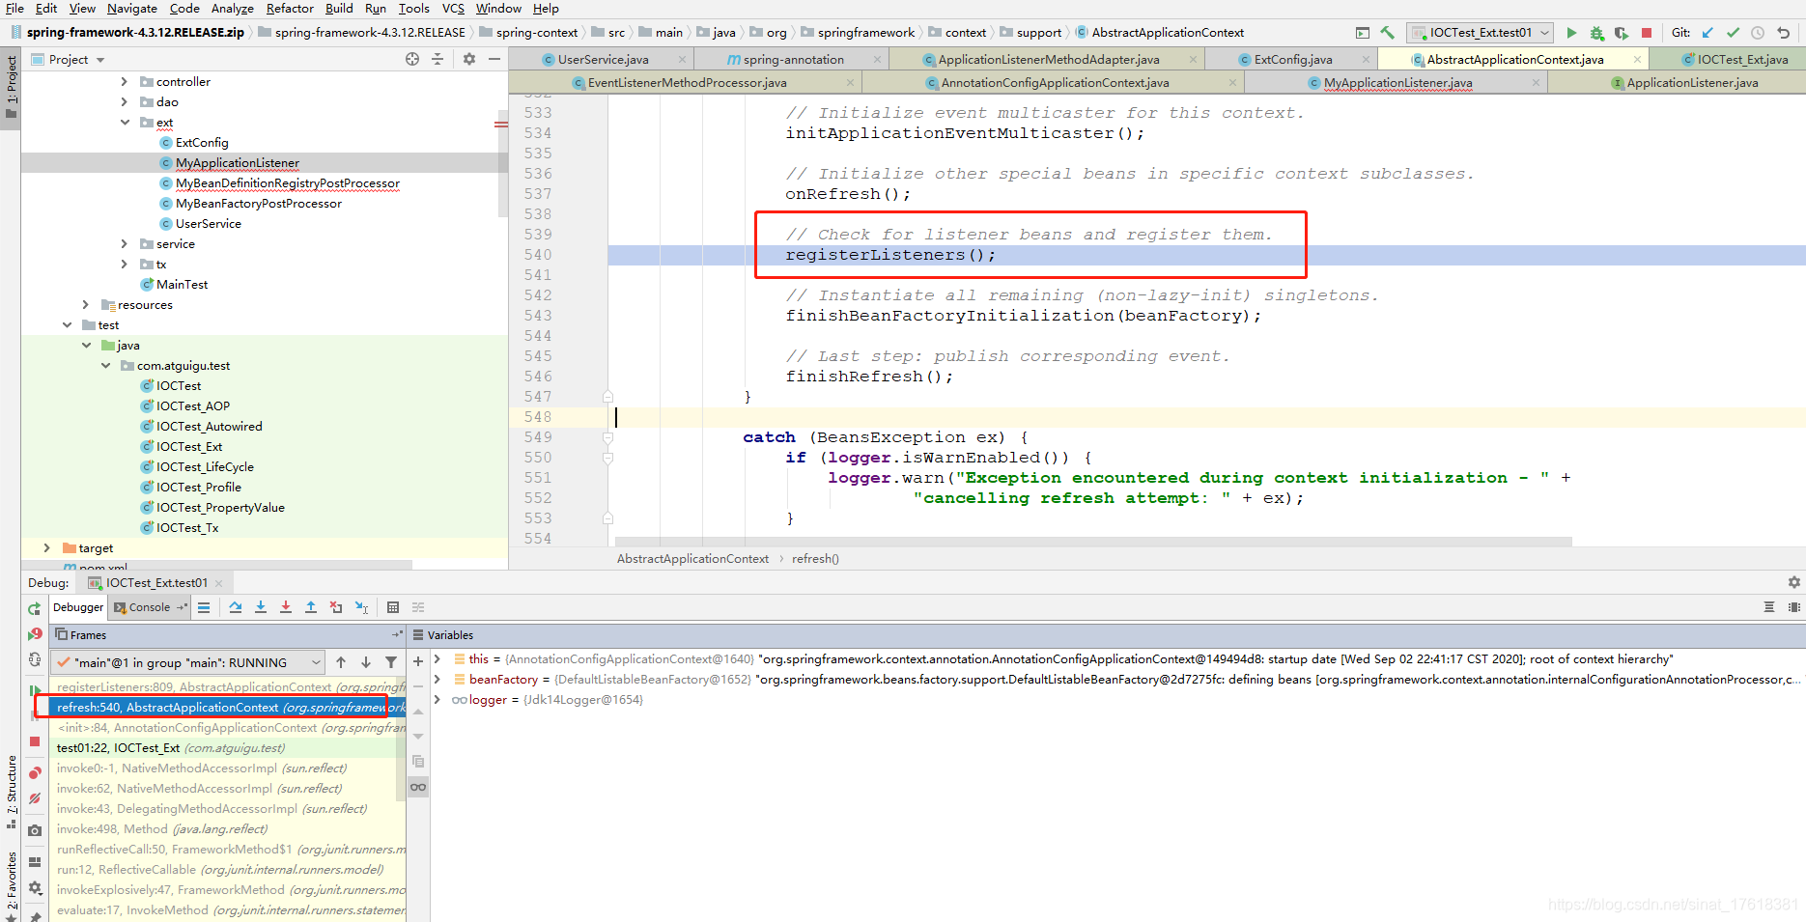
Task: Expand the target folder
Action: [x=46, y=548]
